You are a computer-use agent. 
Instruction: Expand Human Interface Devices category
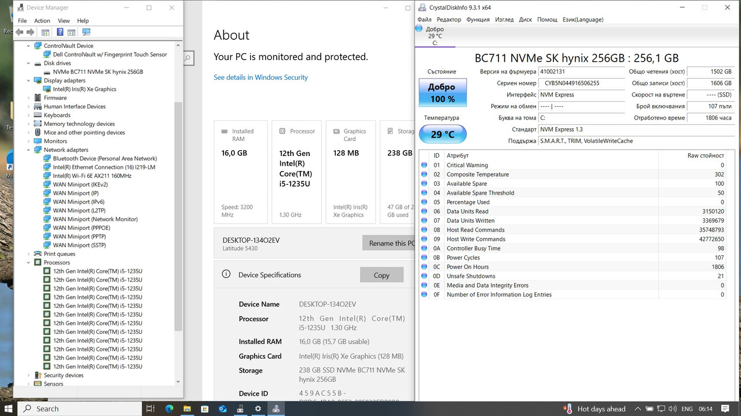28,106
